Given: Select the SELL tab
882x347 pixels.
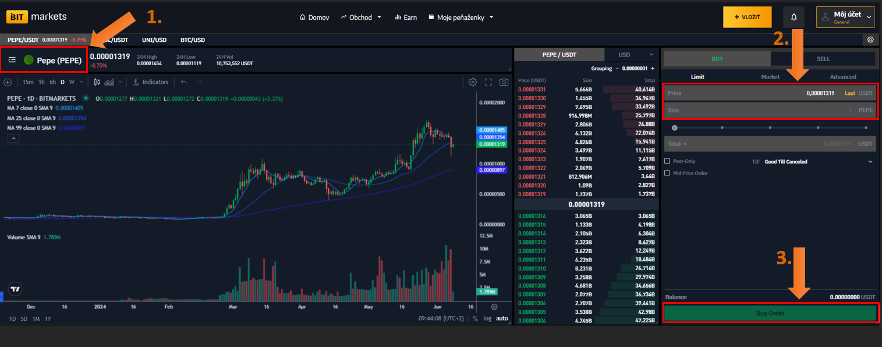Looking at the screenshot, I should coord(823,59).
